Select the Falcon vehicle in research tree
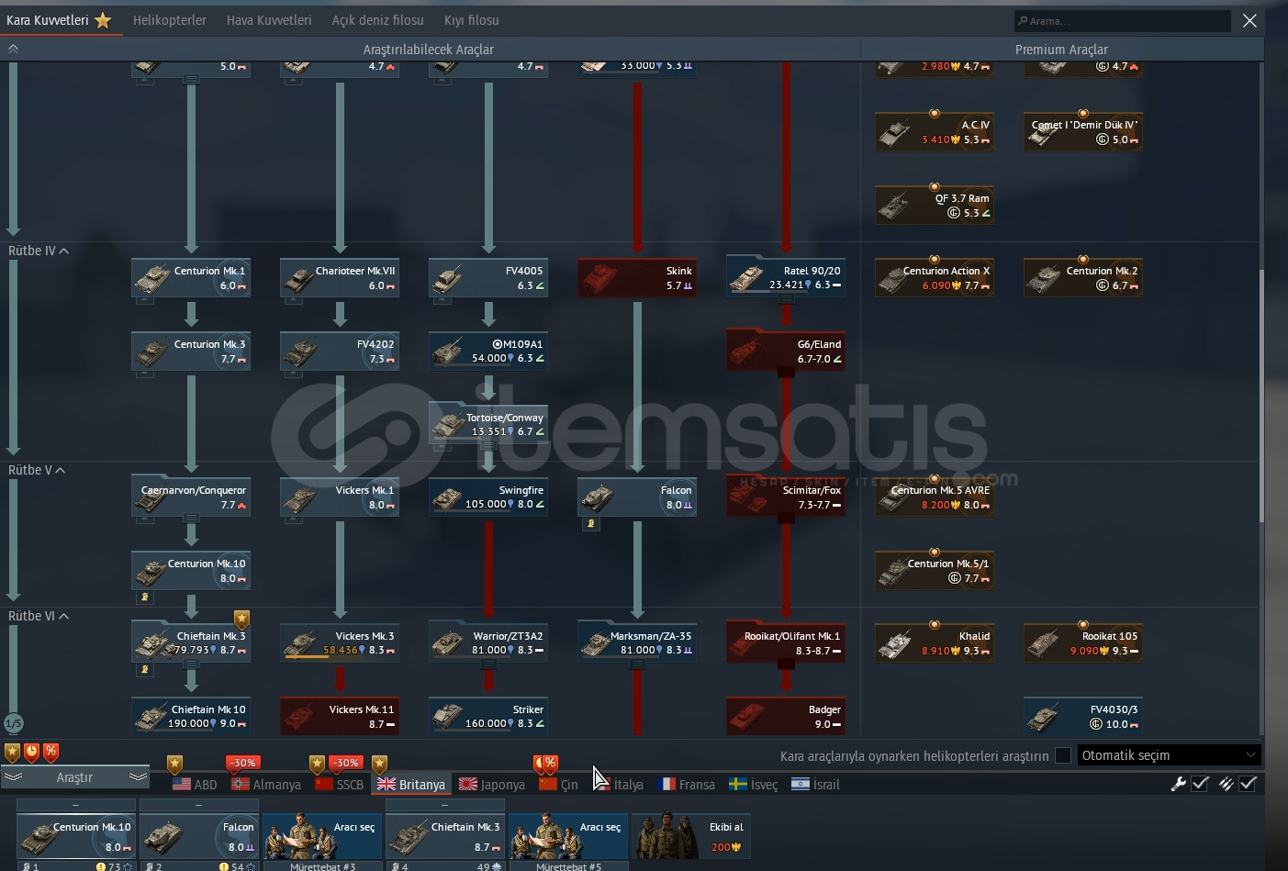1288x871 pixels. (637, 497)
